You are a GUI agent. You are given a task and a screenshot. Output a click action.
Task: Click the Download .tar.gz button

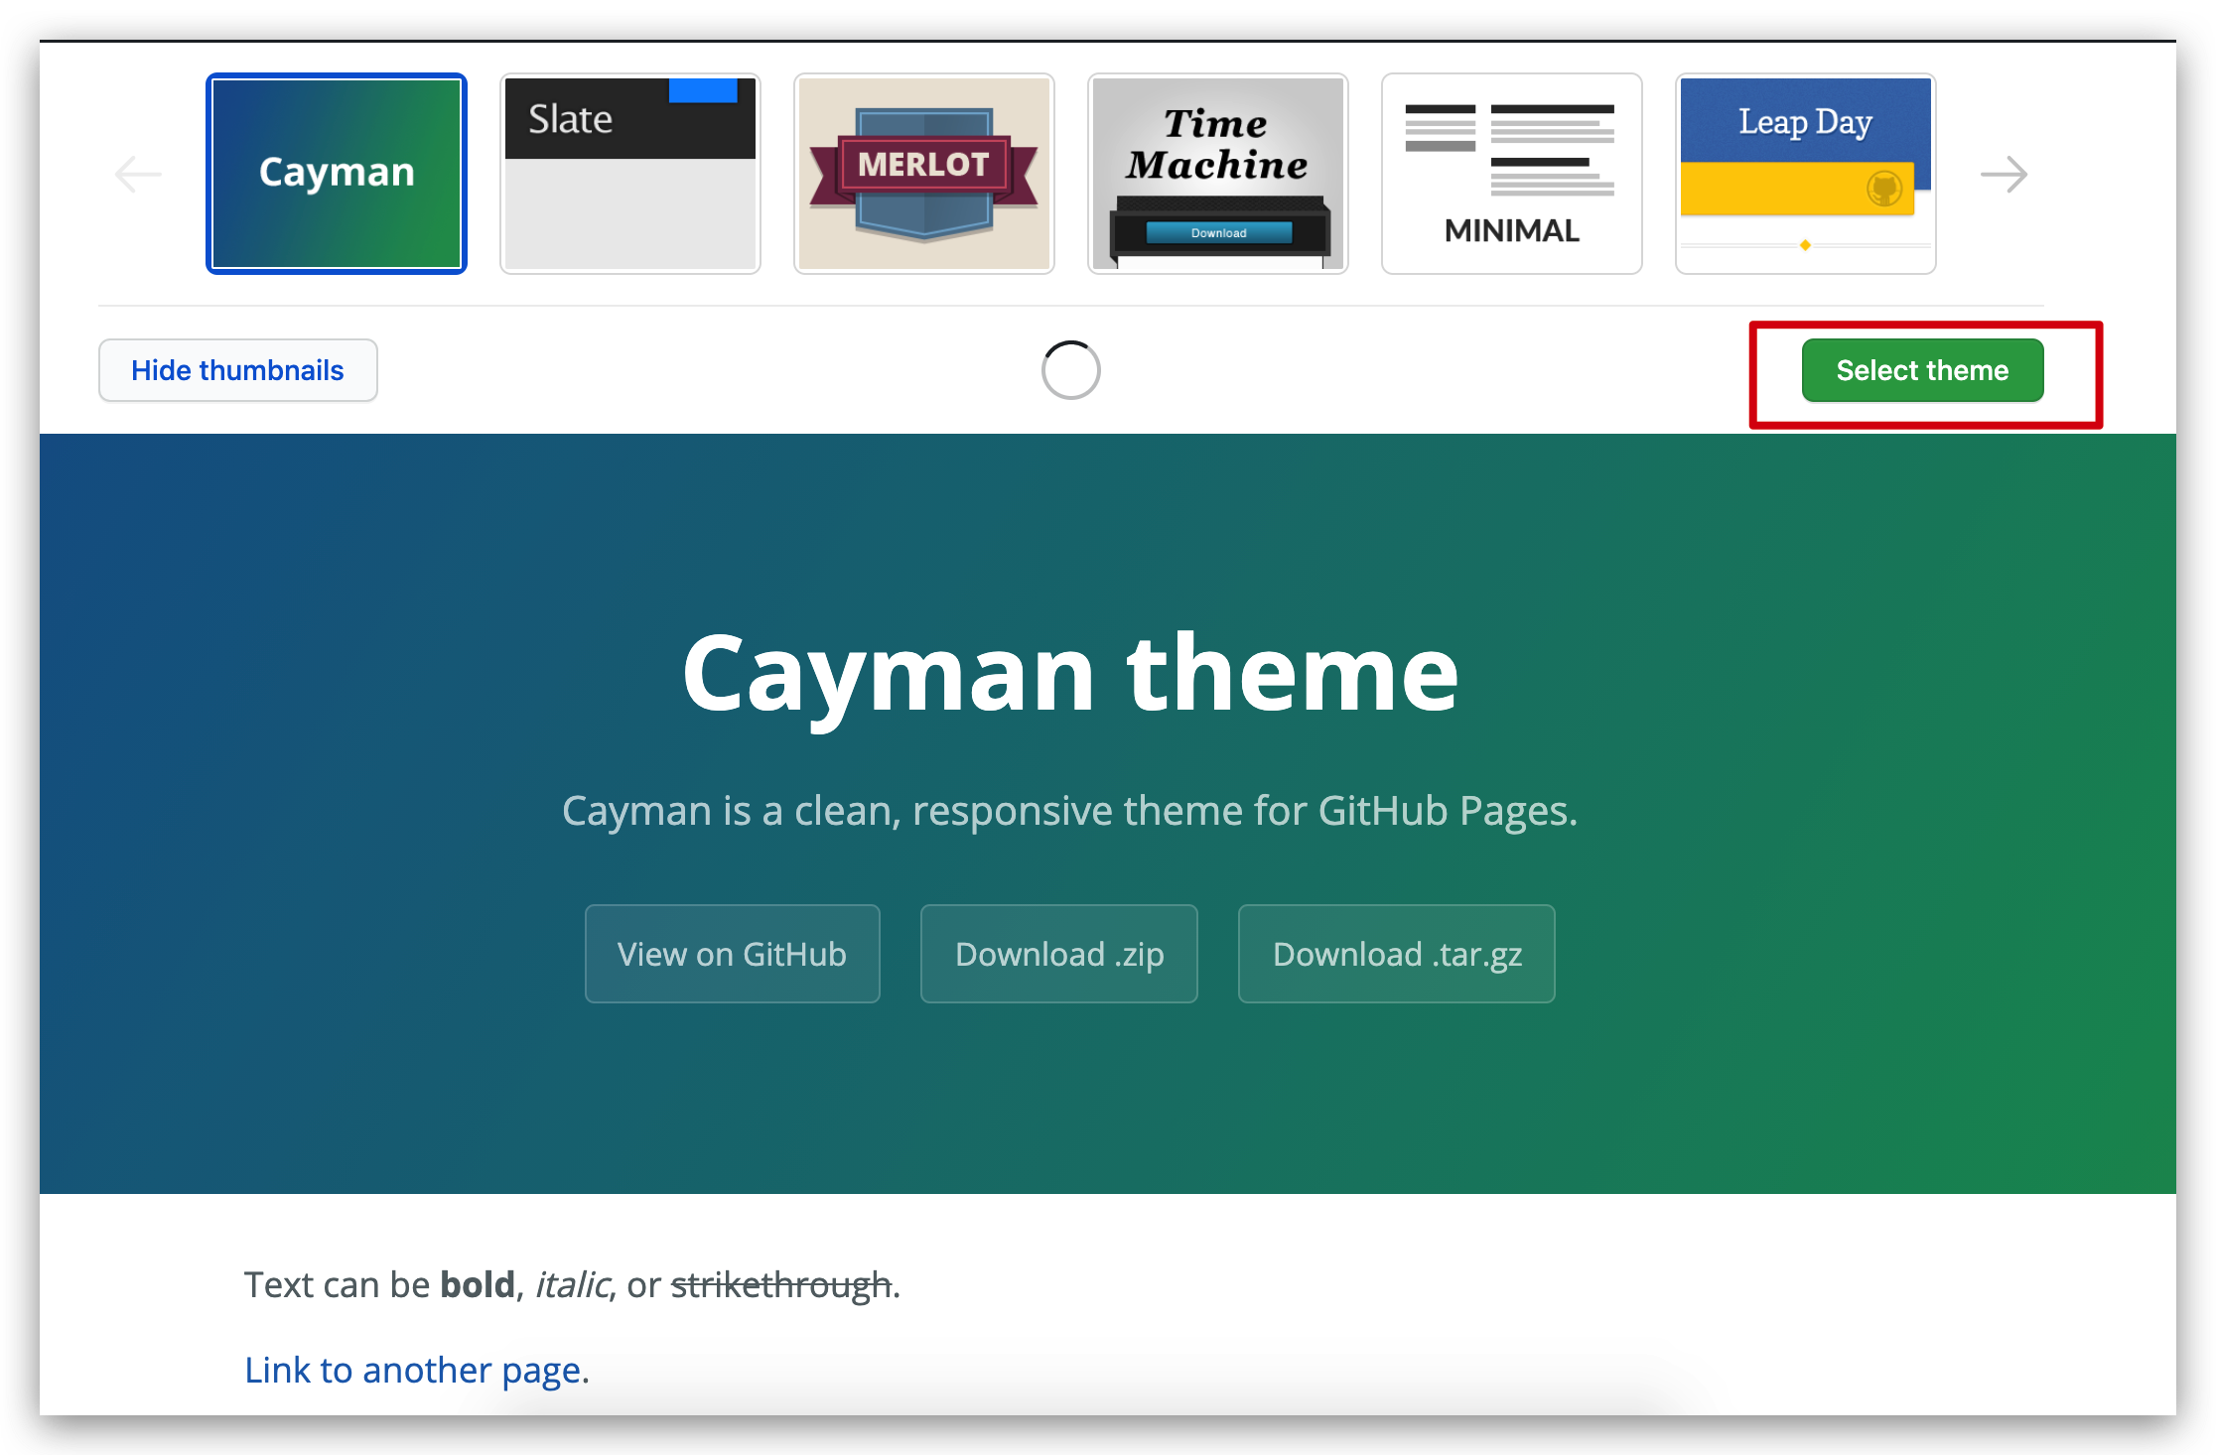pos(1396,954)
